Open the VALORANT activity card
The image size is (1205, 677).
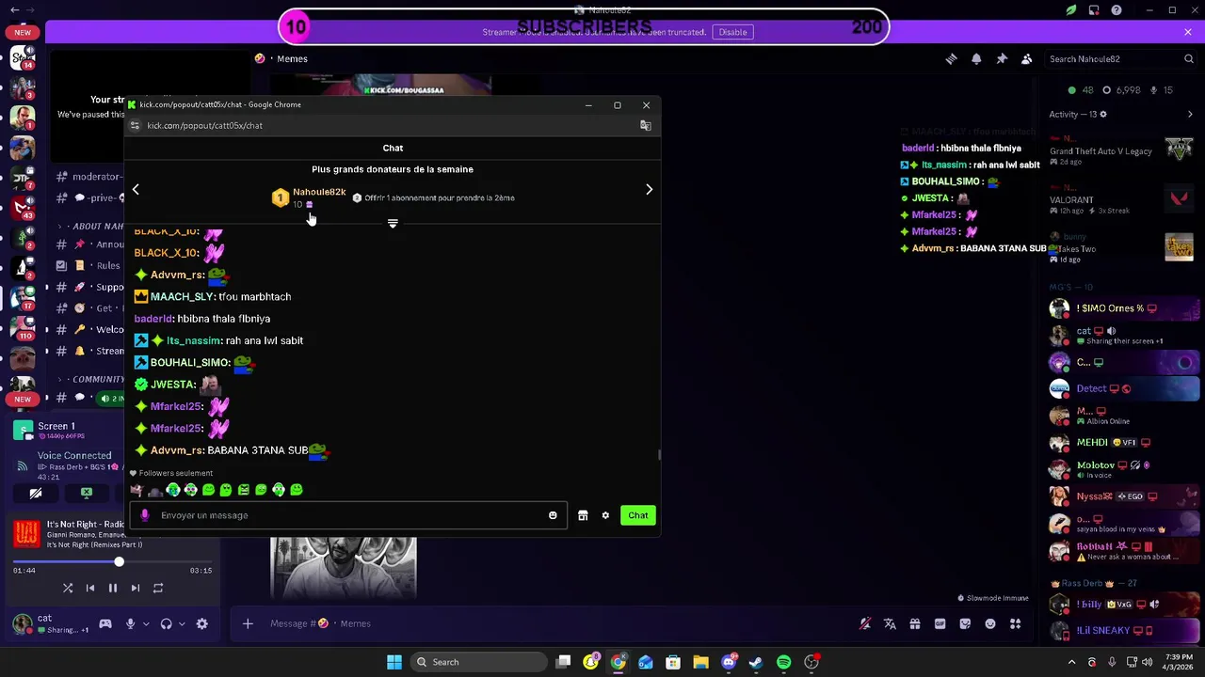[x=1122, y=200]
